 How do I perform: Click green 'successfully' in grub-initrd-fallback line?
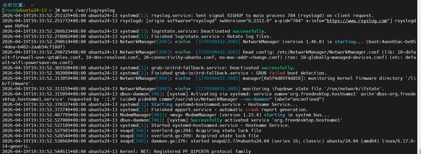(x=277, y=68)
